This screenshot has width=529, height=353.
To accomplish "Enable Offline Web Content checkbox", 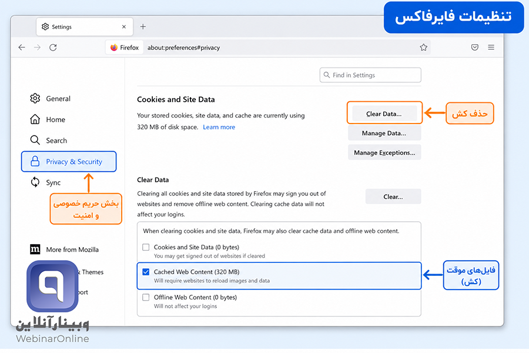I will (146, 297).
